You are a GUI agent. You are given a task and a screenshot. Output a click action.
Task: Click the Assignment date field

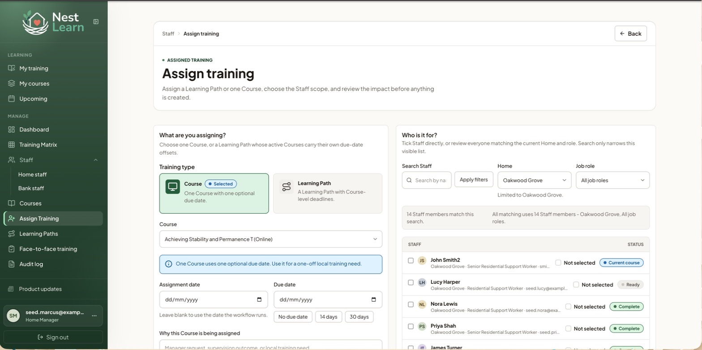tap(214, 299)
